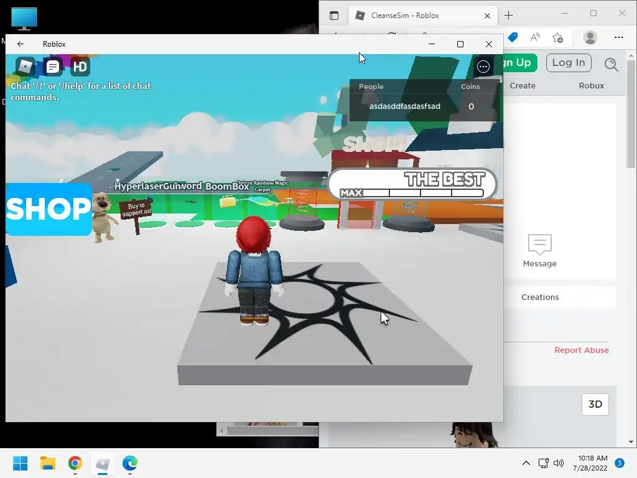Open Edge settings and more menu
This screenshot has width=637, height=478.
click(619, 37)
